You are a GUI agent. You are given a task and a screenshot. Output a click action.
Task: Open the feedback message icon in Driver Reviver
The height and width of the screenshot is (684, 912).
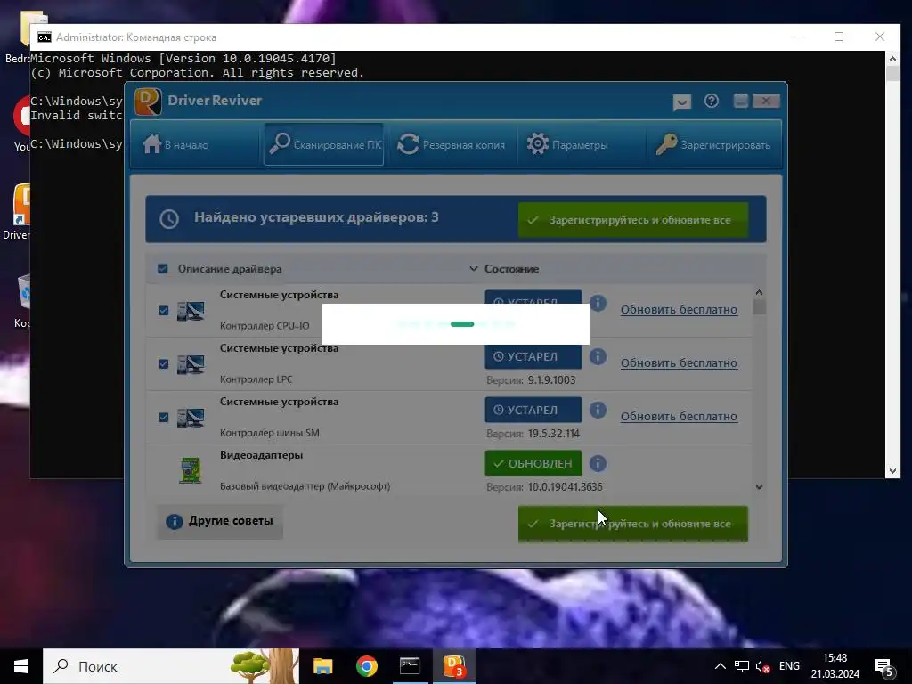681,102
